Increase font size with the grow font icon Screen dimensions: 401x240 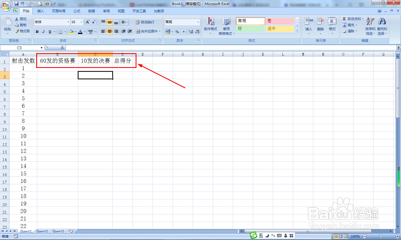(87, 22)
